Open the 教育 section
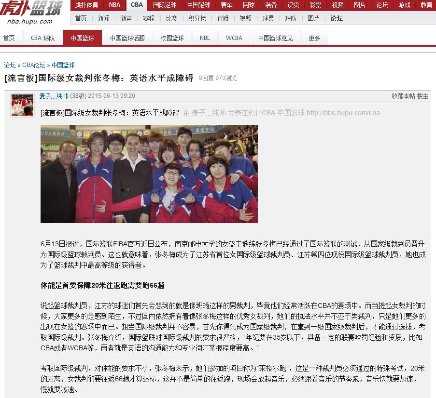436x398 pixels. pyautogui.click(x=426, y=5)
